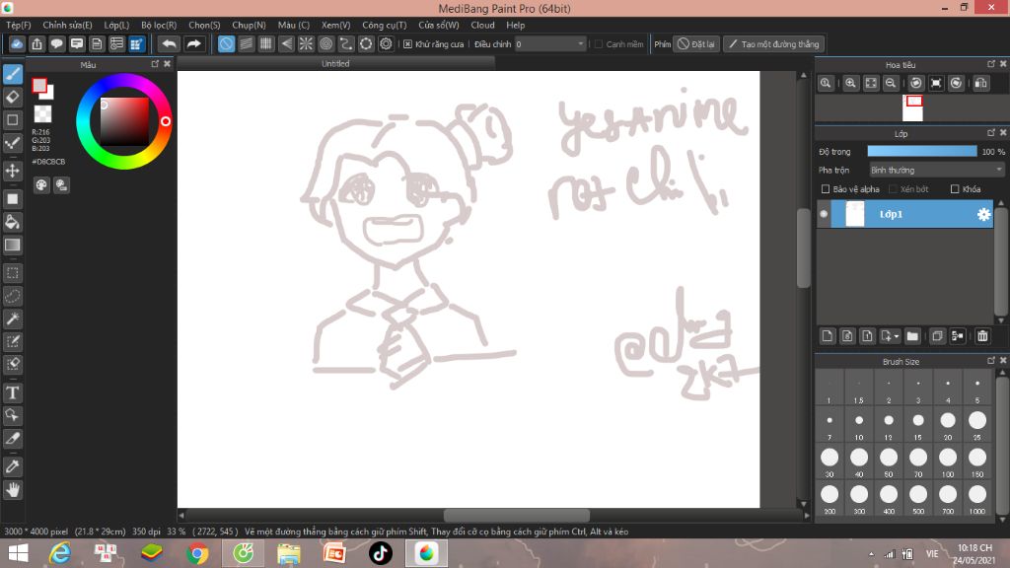The image size is (1010, 568).
Task: Switch to Untitled canvas tab
Action: pyautogui.click(x=335, y=63)
